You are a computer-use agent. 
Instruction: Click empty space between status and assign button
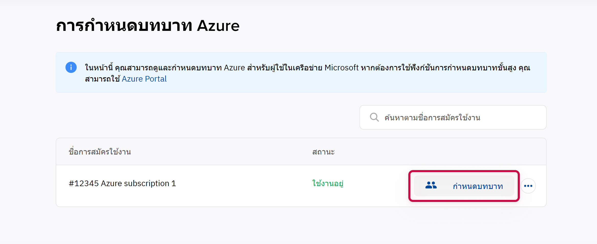coord(376,186)
